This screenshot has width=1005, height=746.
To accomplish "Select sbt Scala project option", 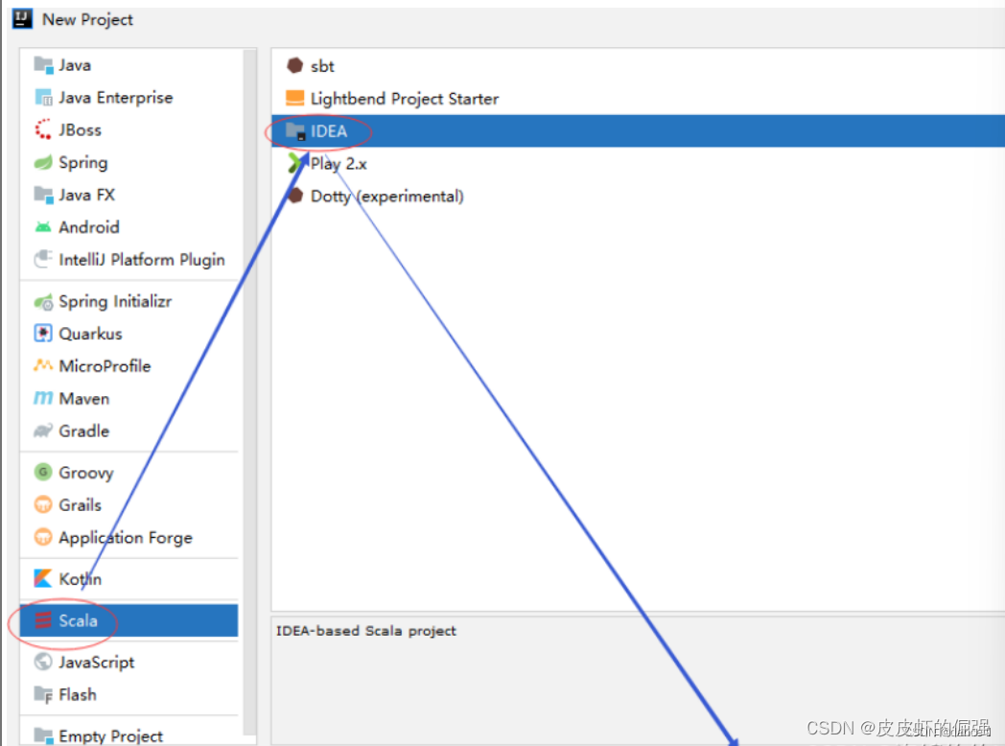I will click(x=322, y=66).
